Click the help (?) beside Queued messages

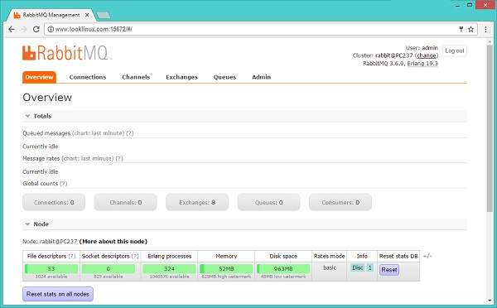point(130,133)
